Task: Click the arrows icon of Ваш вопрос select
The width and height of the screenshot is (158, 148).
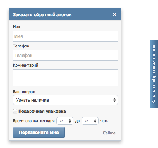Action: (114, 100)
